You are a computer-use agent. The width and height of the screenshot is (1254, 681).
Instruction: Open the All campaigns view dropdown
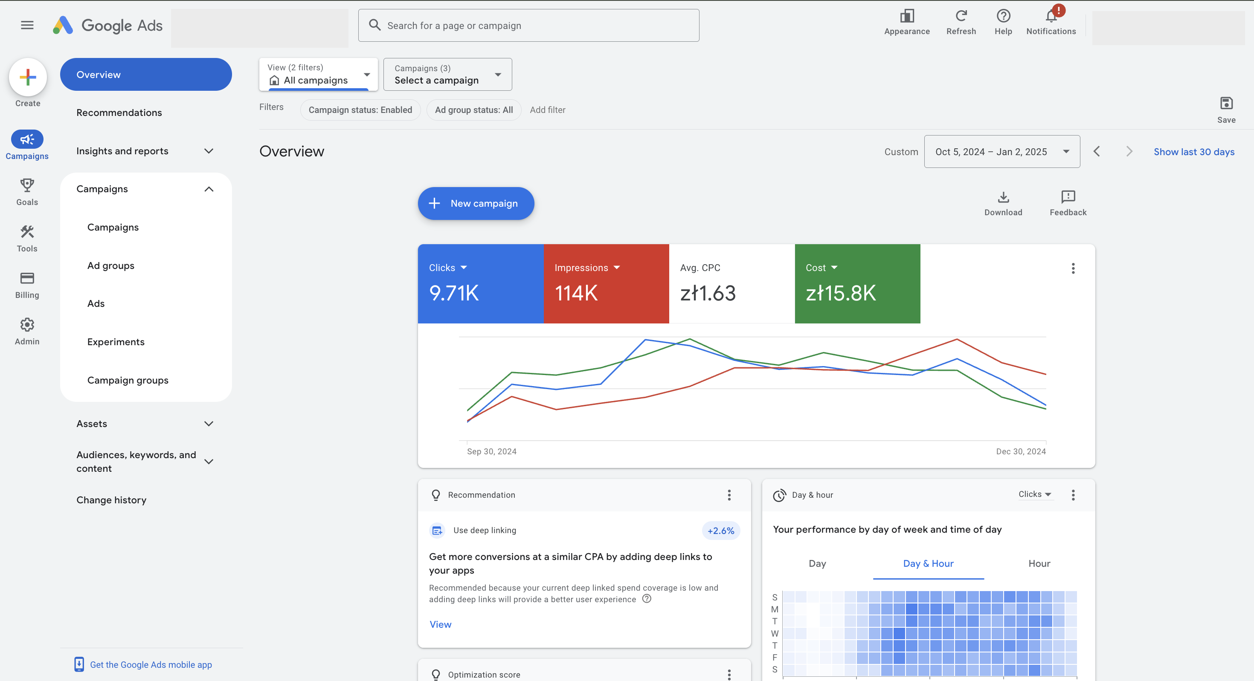coord(318,74)
